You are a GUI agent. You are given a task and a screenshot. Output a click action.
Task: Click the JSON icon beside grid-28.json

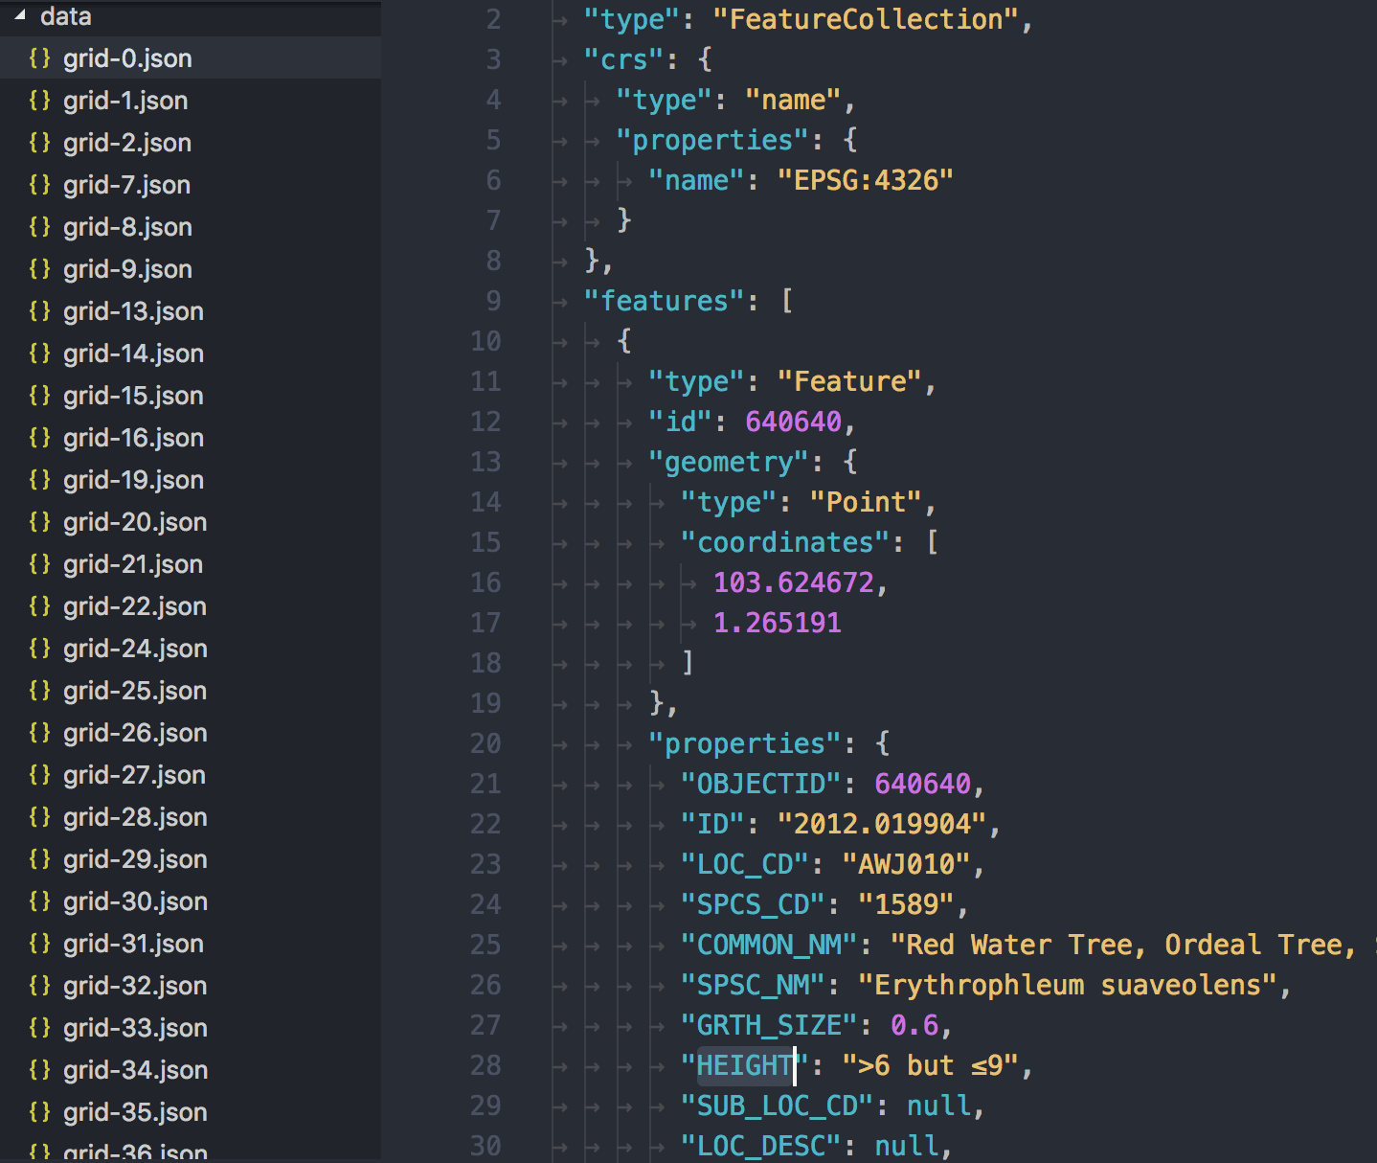point(39,817)
